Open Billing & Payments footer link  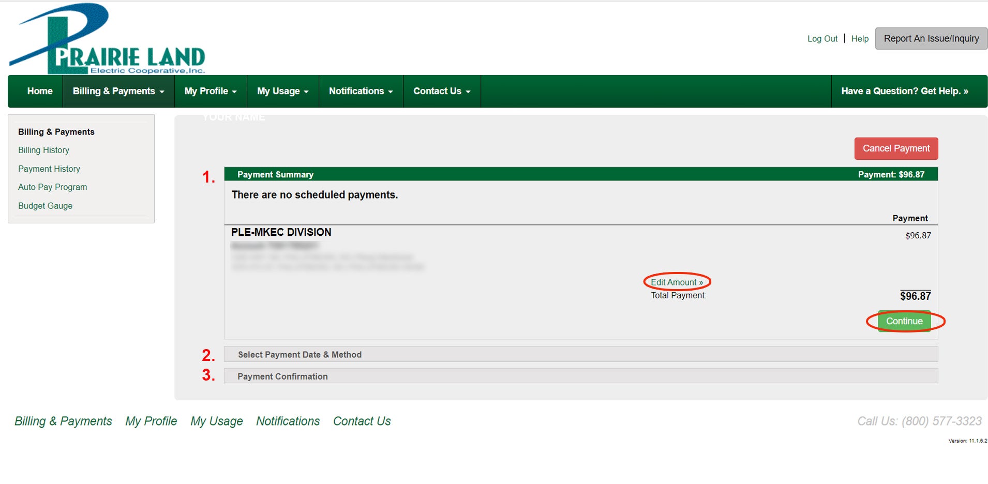[63, 421]
